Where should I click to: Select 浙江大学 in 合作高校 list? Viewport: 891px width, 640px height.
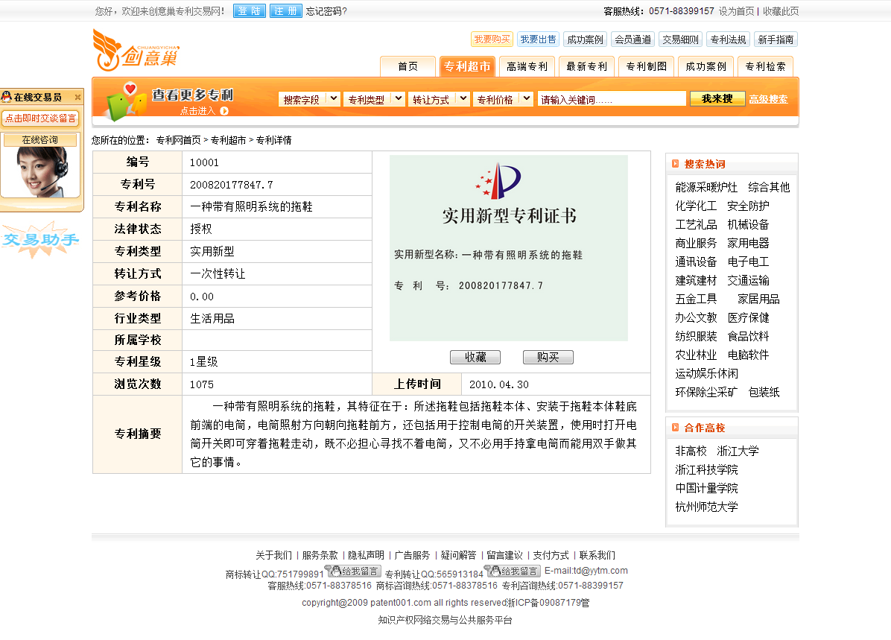click(738, 451)
